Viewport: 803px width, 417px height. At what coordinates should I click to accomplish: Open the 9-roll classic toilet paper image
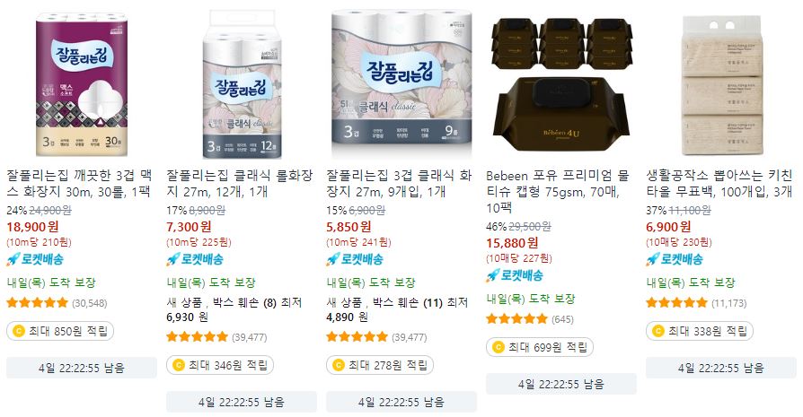coord(401,82)
